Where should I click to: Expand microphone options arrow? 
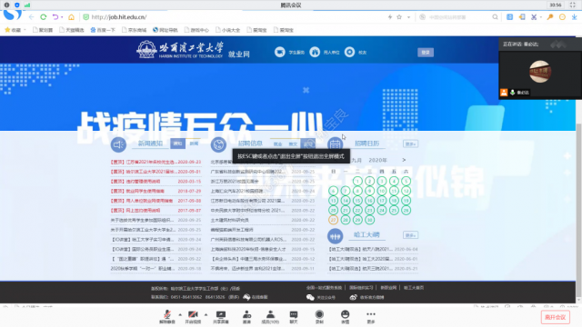click(180, 314)
